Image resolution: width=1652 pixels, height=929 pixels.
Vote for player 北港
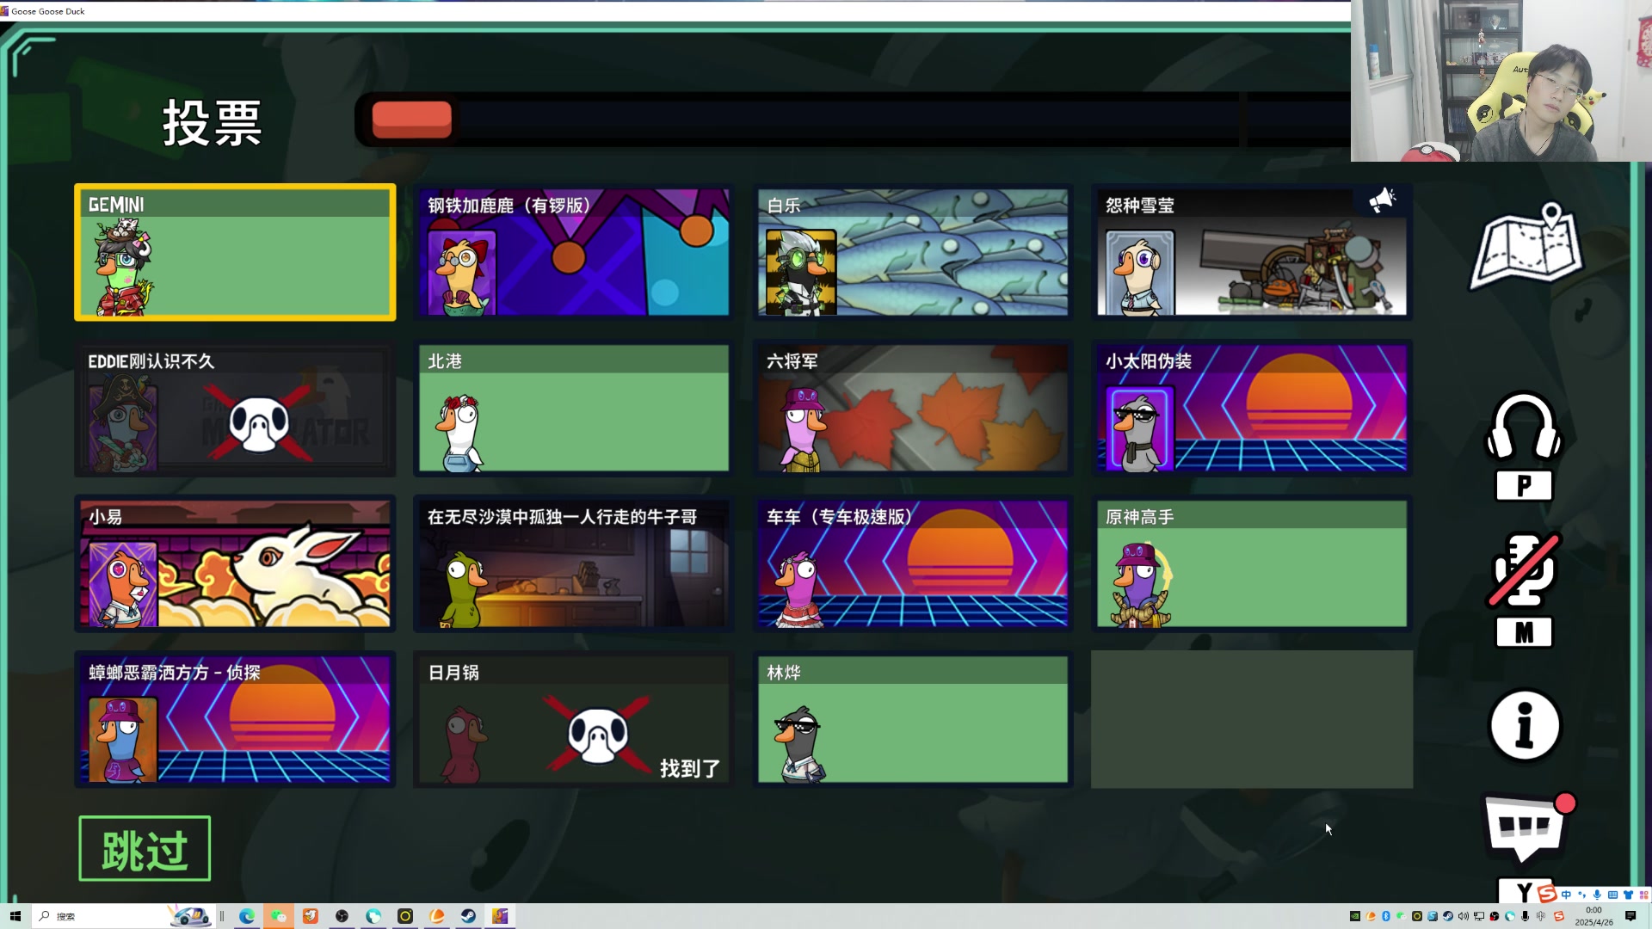[x=574, y=409]
